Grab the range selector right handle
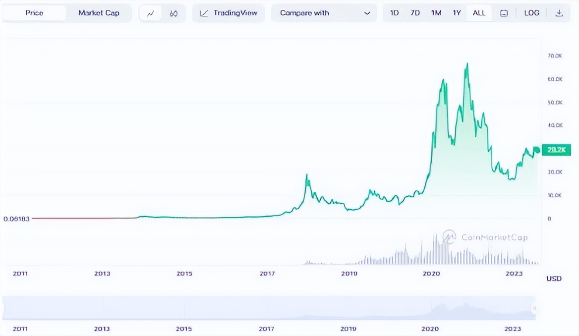This screenshot has height=336, width=579. click(x=534, y=308)
